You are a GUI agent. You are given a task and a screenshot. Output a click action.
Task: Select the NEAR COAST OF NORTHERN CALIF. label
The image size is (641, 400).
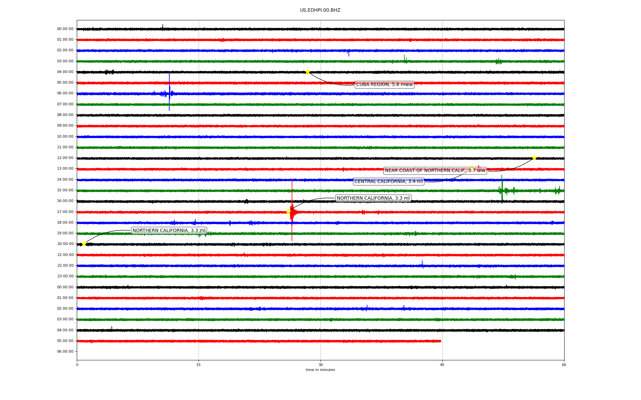[435, 171]
